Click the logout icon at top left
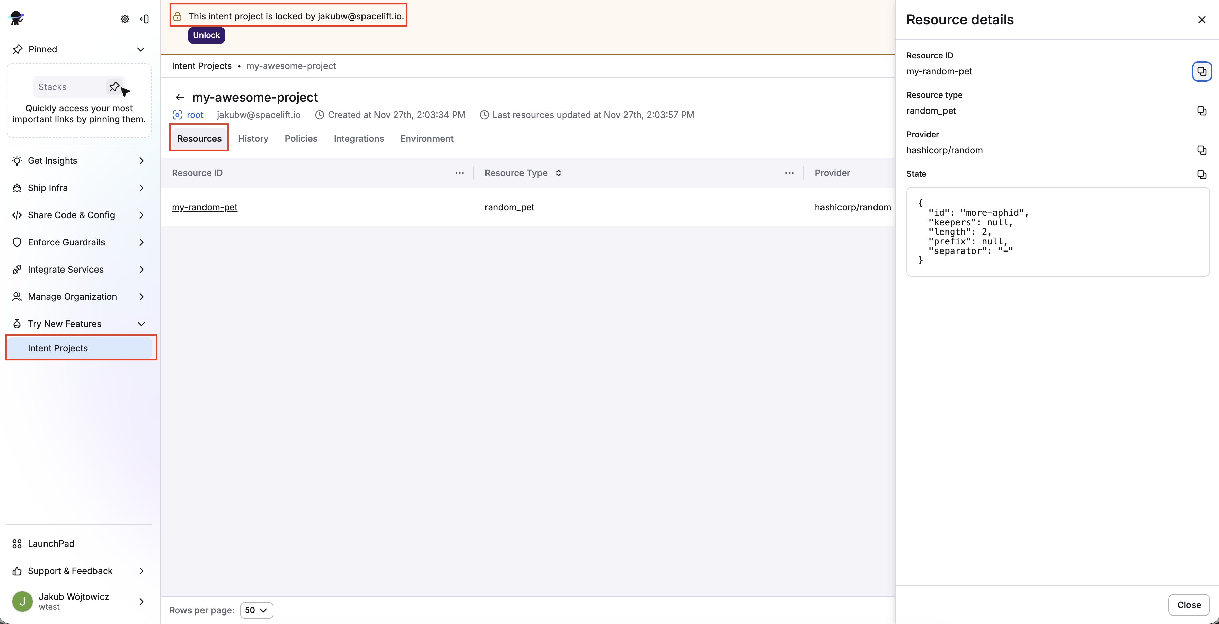The height and width of the screenshot is (624, 1219). [x=144, y=19]
